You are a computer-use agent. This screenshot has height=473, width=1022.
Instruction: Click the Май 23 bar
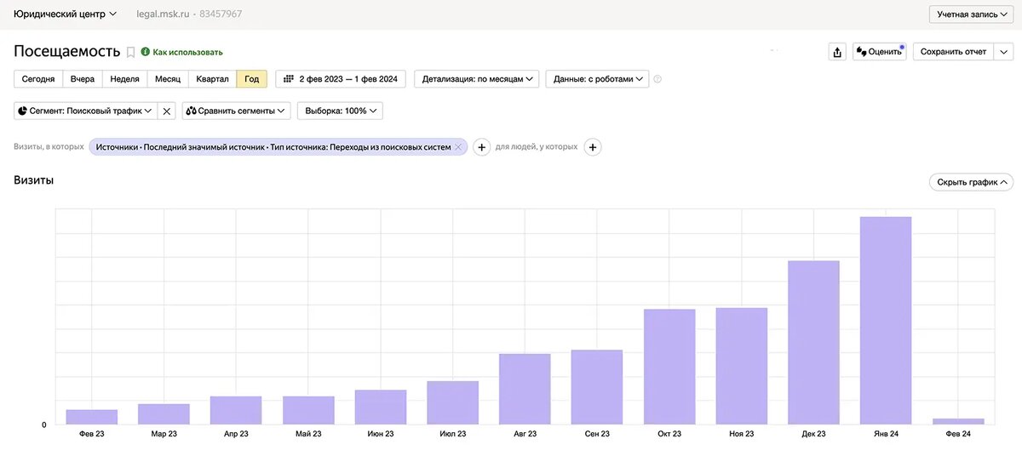click(x=308, y=410)
